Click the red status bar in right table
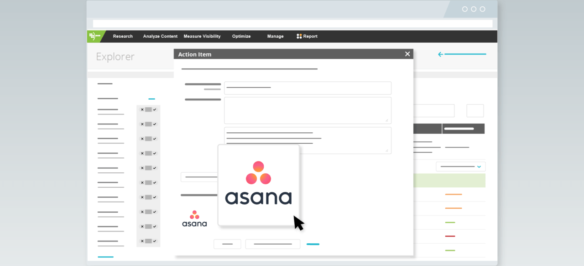The width and height of the screenshot is (584, 266). 450,236
